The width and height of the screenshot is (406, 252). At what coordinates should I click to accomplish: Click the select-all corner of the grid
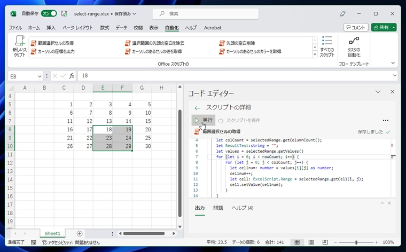10,88
